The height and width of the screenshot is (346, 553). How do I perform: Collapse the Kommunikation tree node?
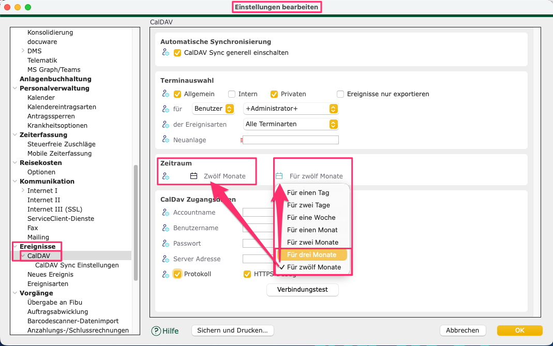tap(15, 182)
